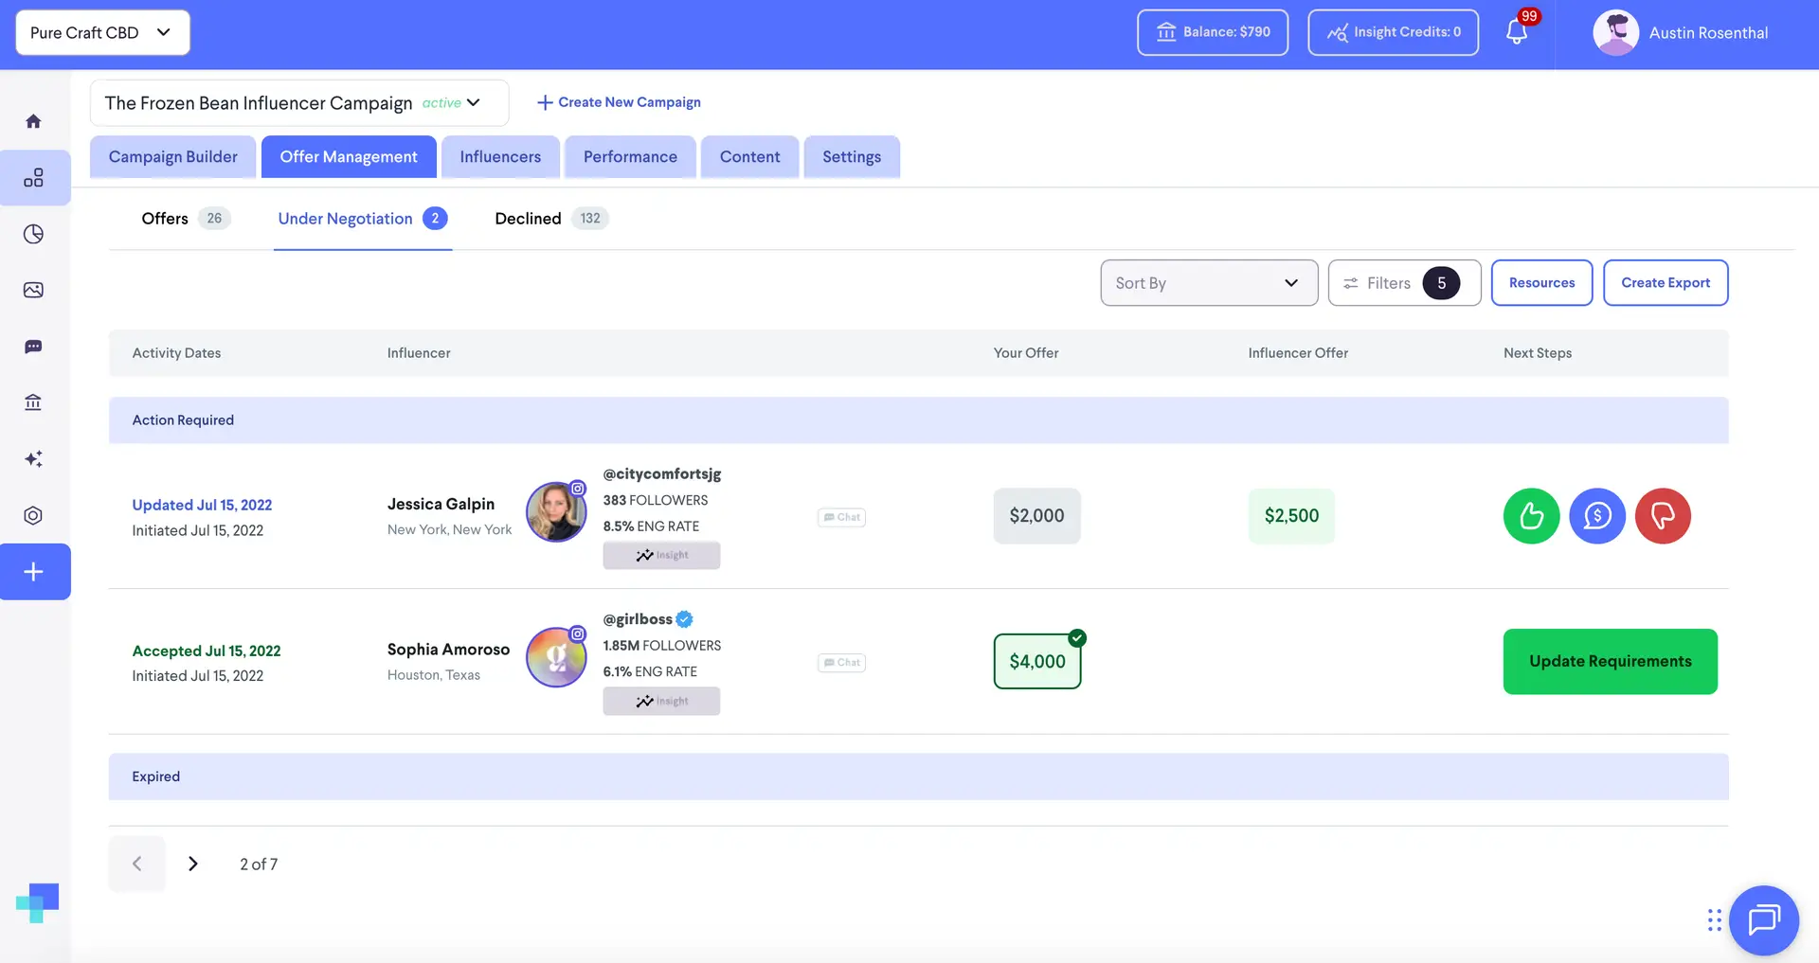Open the Home sidebar icon

point(34,120)
